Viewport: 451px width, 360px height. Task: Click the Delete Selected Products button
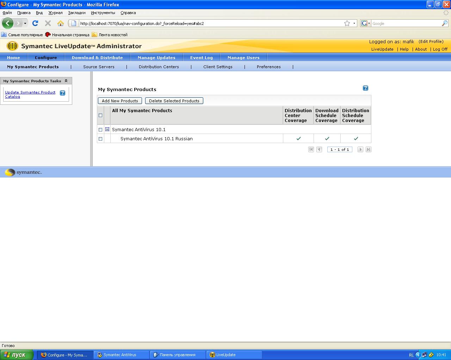coord(174,101)
